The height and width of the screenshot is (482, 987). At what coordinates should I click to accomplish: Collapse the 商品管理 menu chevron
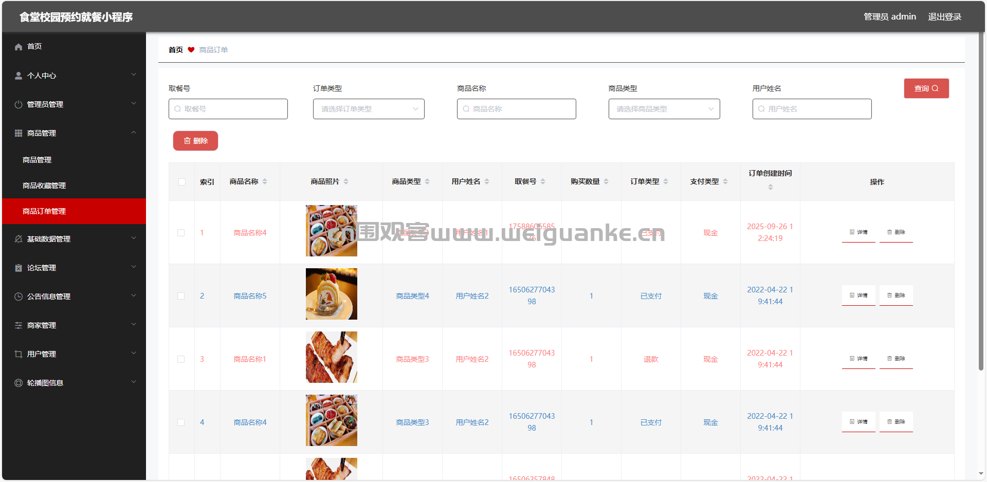click(x=134, y=132)
